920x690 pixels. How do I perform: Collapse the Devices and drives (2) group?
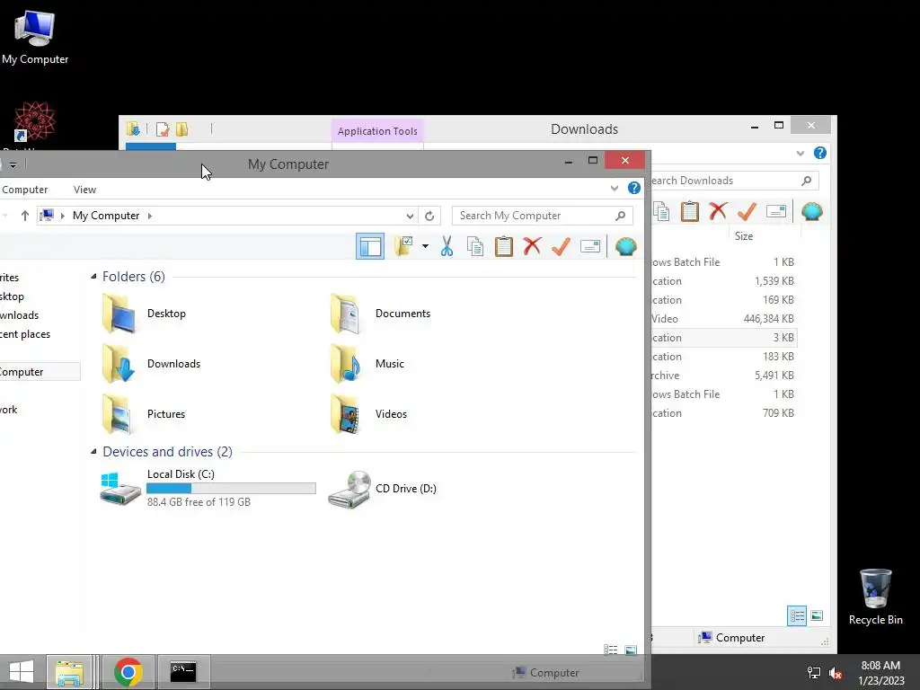93,452
